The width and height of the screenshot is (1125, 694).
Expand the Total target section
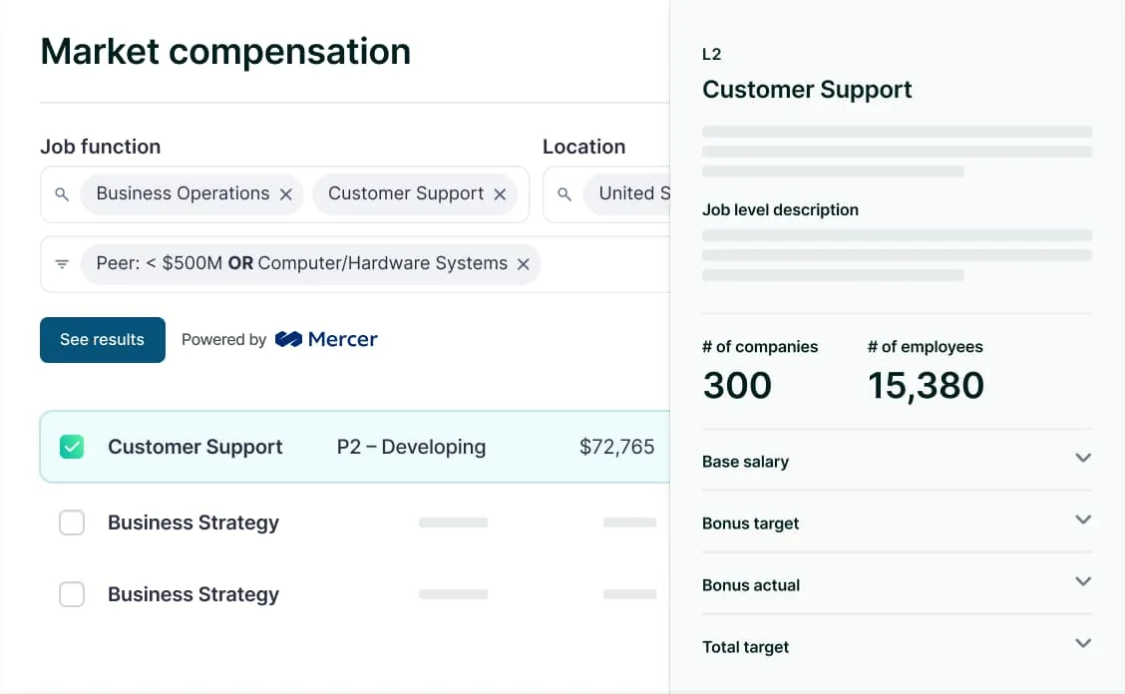click(1083, 644)
